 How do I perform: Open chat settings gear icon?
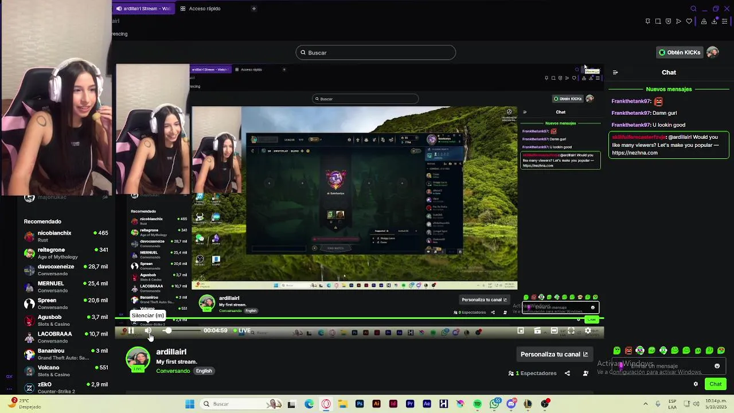pos(696,384)
